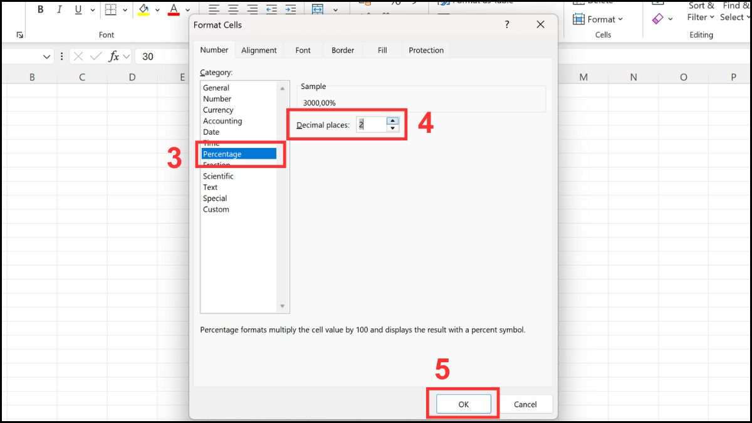Align text to the left

pos(213,9)
